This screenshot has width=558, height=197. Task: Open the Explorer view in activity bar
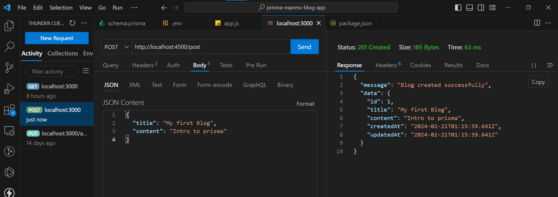9,26
